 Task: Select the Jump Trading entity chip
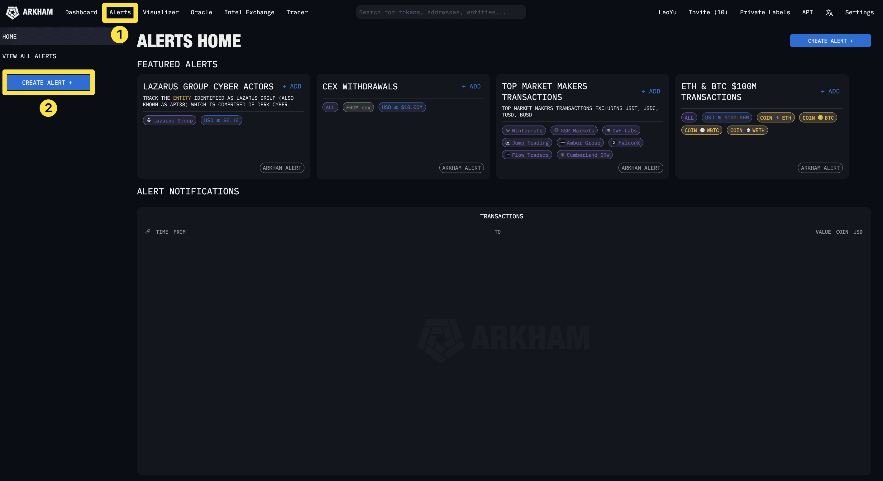tap(527, 143)
